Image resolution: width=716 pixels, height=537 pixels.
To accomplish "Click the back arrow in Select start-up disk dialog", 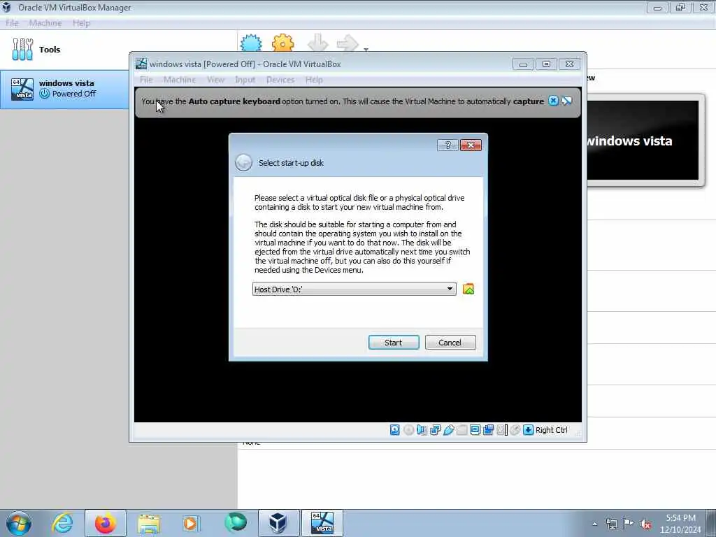I will point(243,162).
